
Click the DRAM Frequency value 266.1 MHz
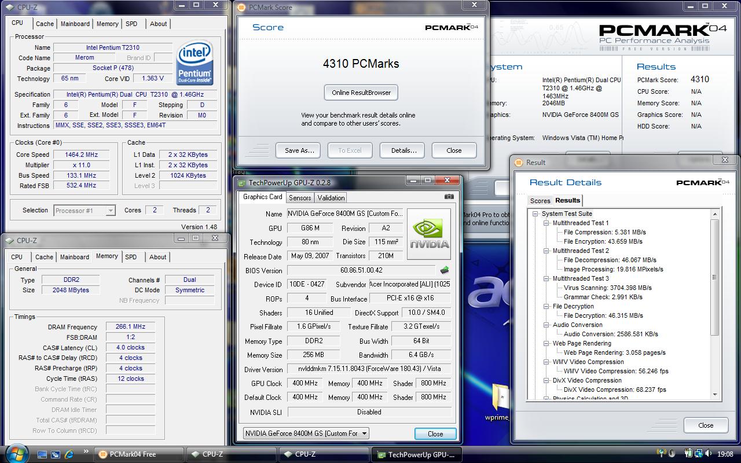(x=130, y=326)
